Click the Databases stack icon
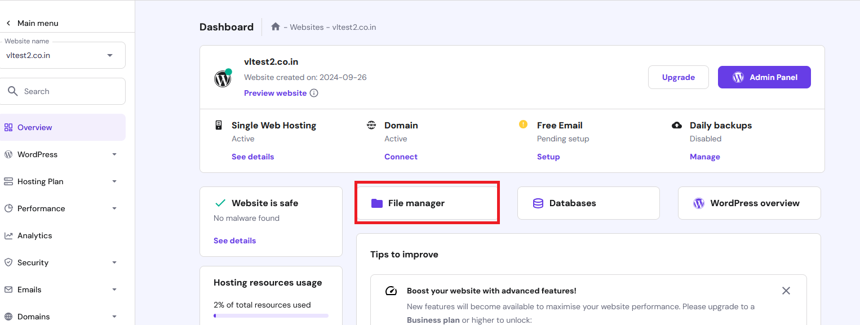 tap(538, 203)
